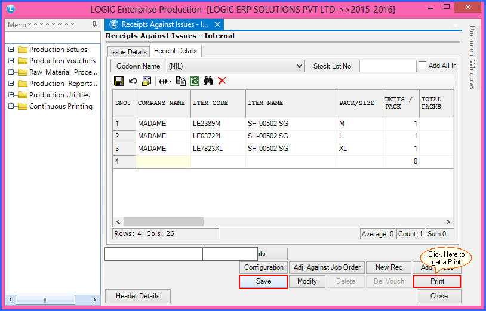Expand the Production Vouchers folder
This screenshot has width=486, height=311.
tap(11, 61)
